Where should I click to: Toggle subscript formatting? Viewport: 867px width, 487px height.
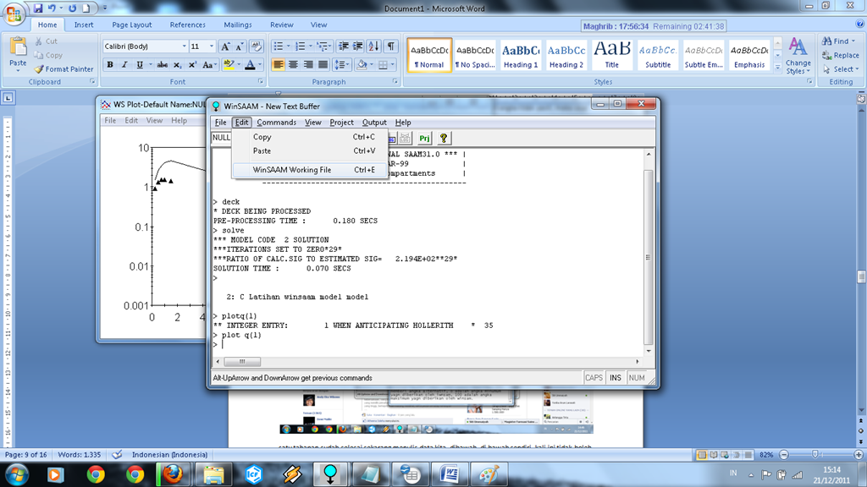[x=177, y=64]
